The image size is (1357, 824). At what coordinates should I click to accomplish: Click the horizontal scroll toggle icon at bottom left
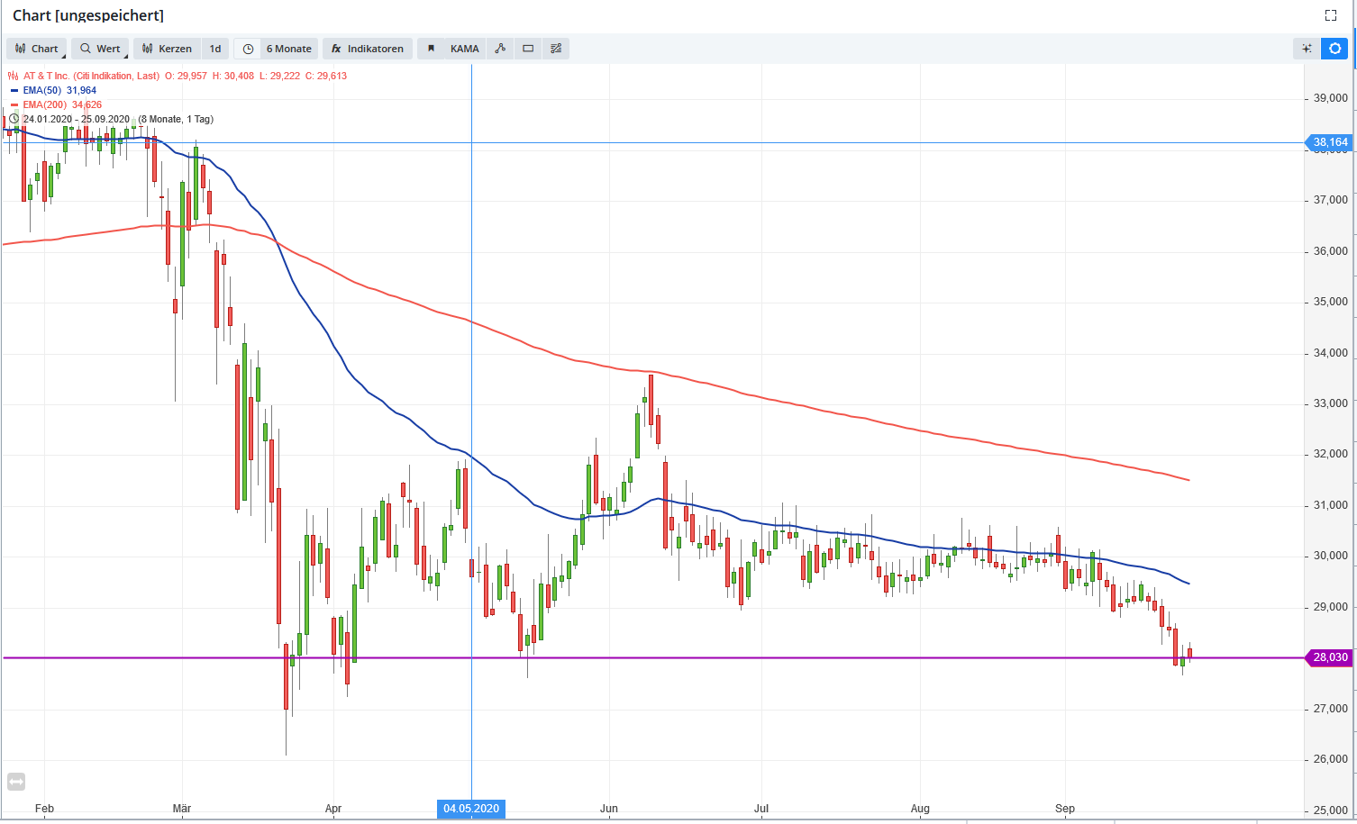click(15, 782)
